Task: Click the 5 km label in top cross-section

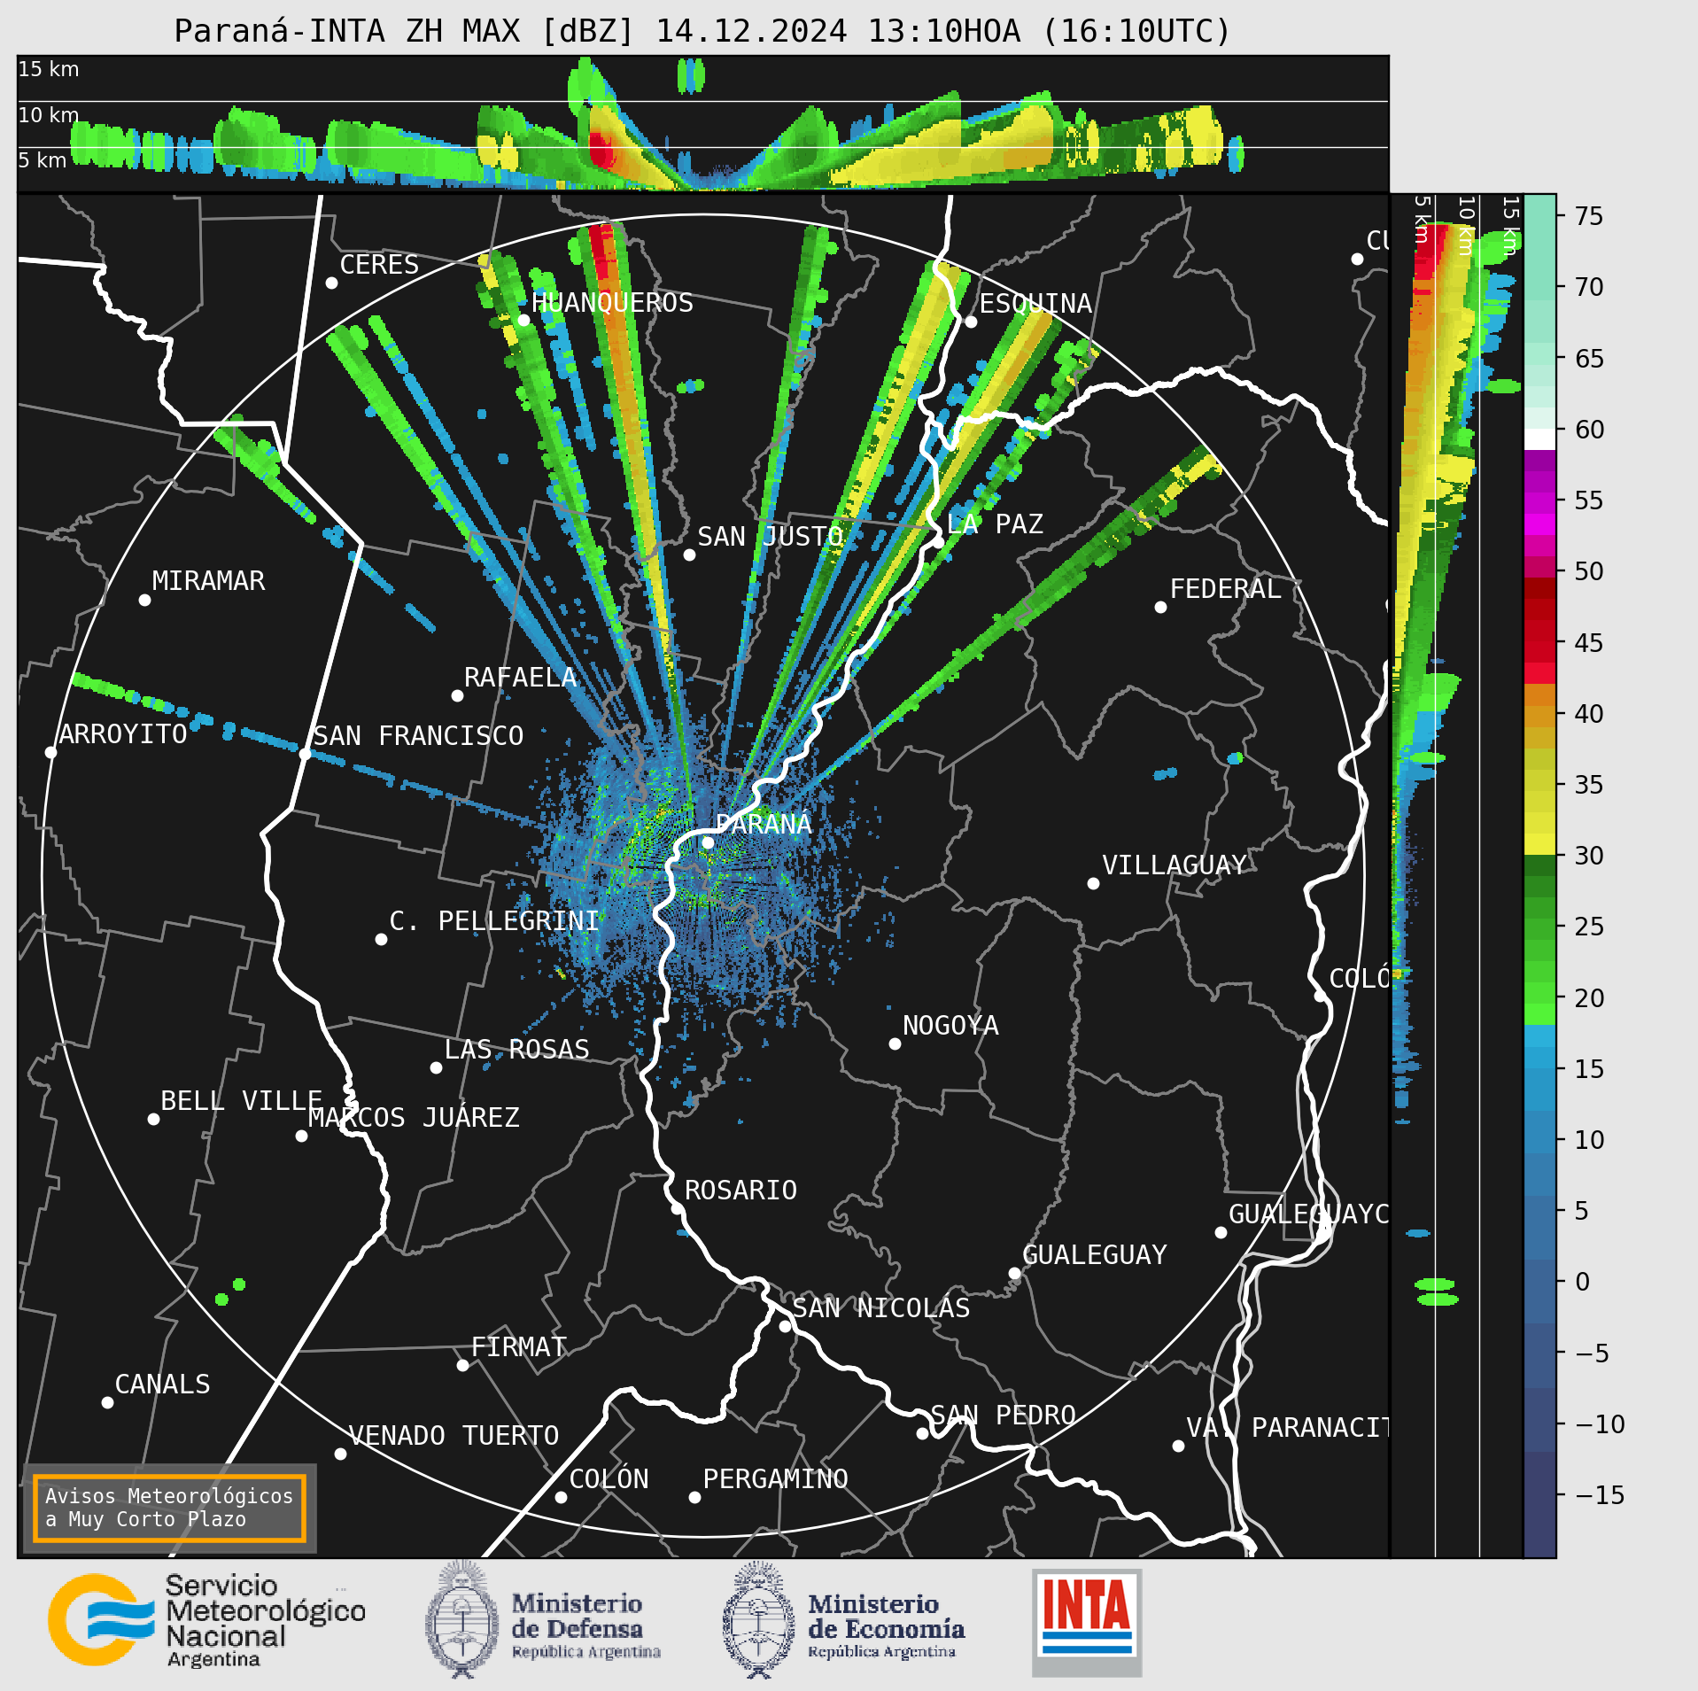Action: [43, 160]
